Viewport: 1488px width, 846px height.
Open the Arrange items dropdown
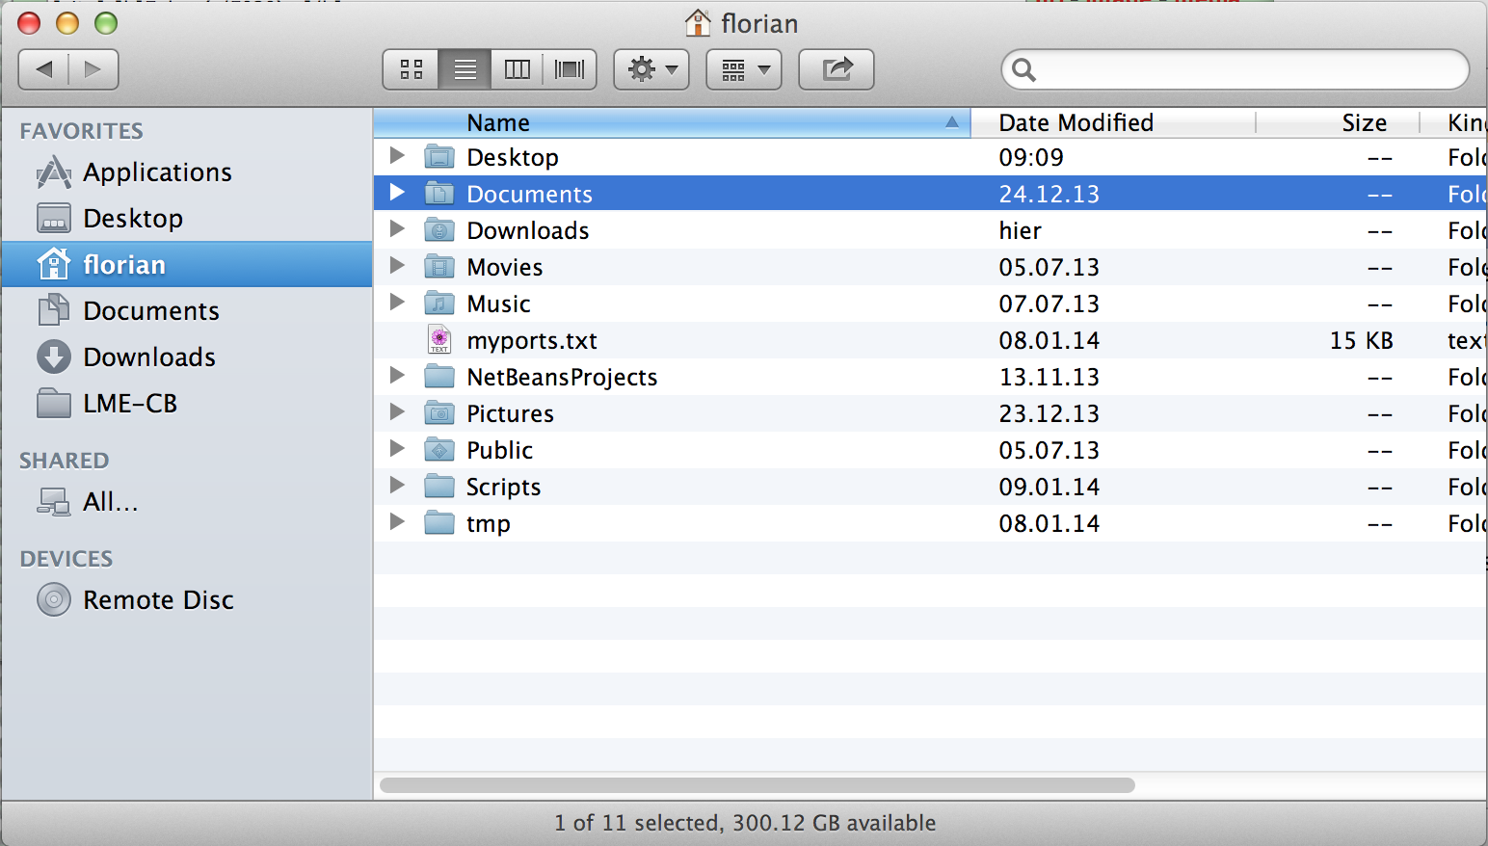coord(744,69)
